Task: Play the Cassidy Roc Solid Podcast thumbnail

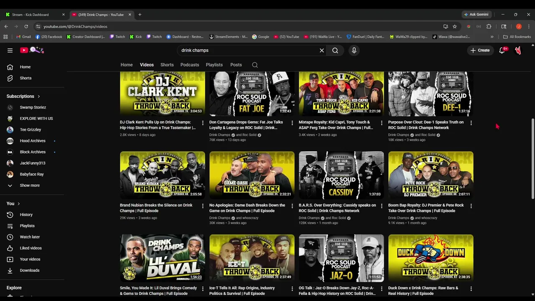Action: [x=341, y=175]
